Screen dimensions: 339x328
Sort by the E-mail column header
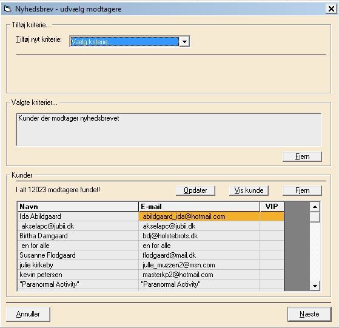tap(199, 207)
